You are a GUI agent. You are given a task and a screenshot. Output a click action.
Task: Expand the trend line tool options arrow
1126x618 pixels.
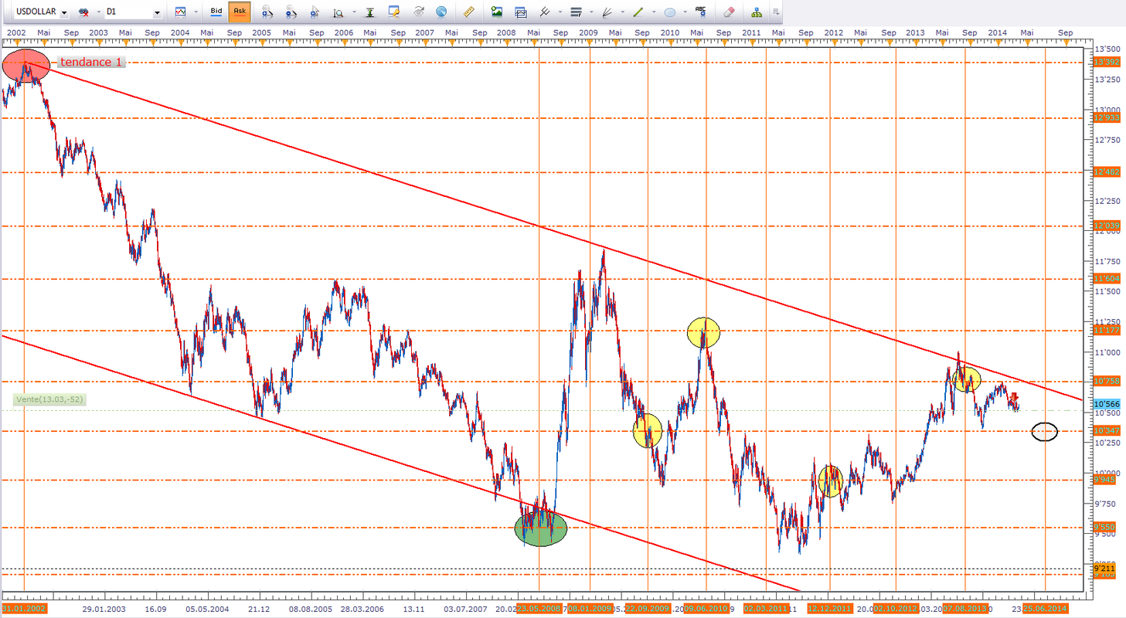pyautogui.click(x=653, y=12)
